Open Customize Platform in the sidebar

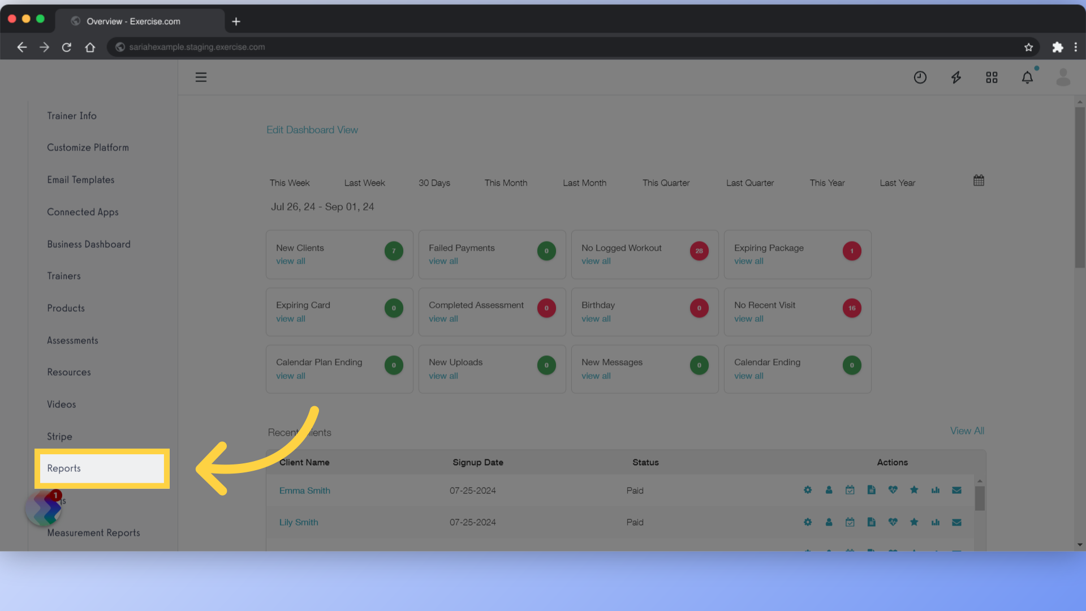point(88,148)
